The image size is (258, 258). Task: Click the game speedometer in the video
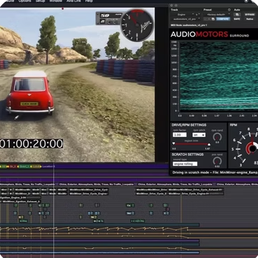click(137, 25)
